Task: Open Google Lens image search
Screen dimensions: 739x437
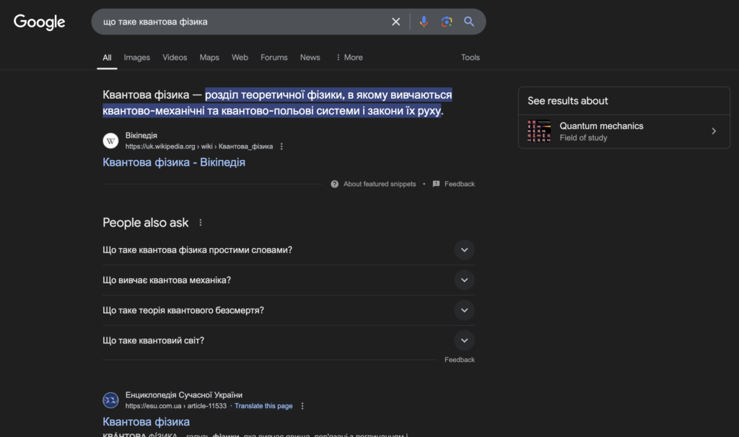Action: 447,22
